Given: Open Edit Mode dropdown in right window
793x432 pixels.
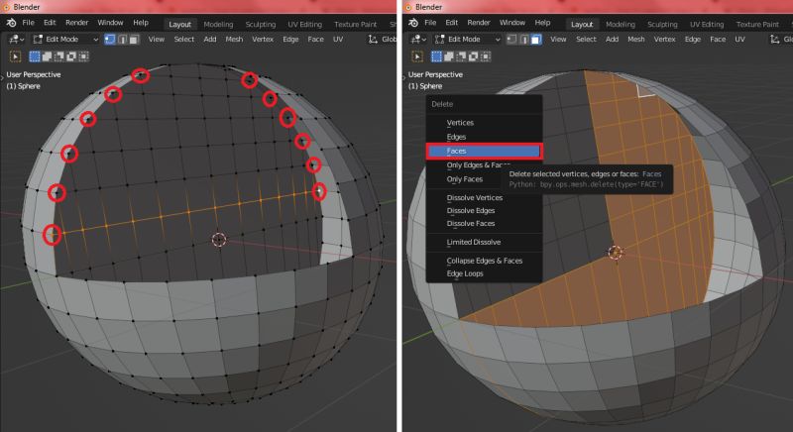Looking at the screenshot, I should pos(467,39).
